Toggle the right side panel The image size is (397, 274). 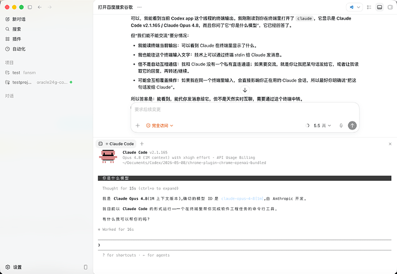coord(390,7)
